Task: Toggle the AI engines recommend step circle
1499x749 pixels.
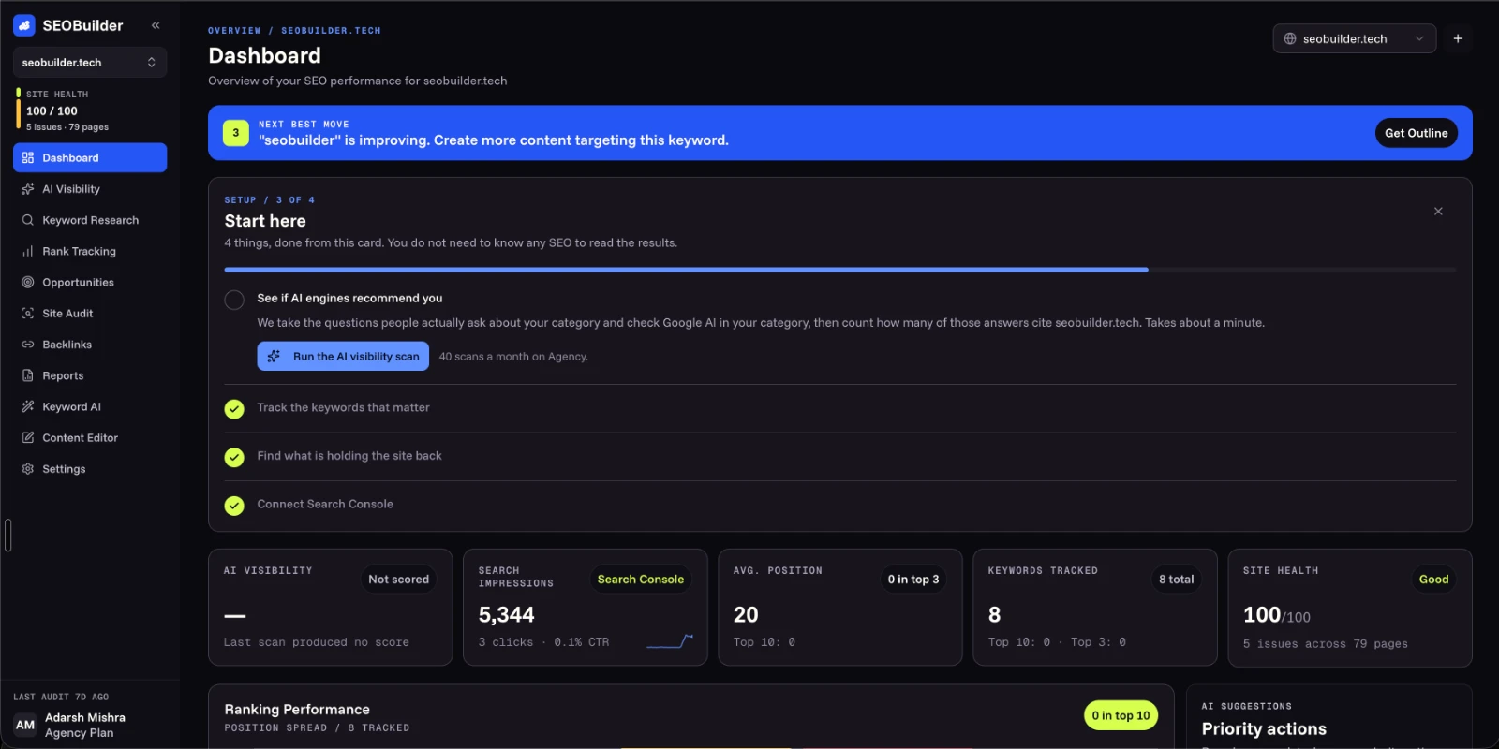Action: (234, 300)
